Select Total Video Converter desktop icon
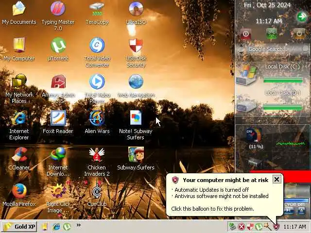 point(97,45)
